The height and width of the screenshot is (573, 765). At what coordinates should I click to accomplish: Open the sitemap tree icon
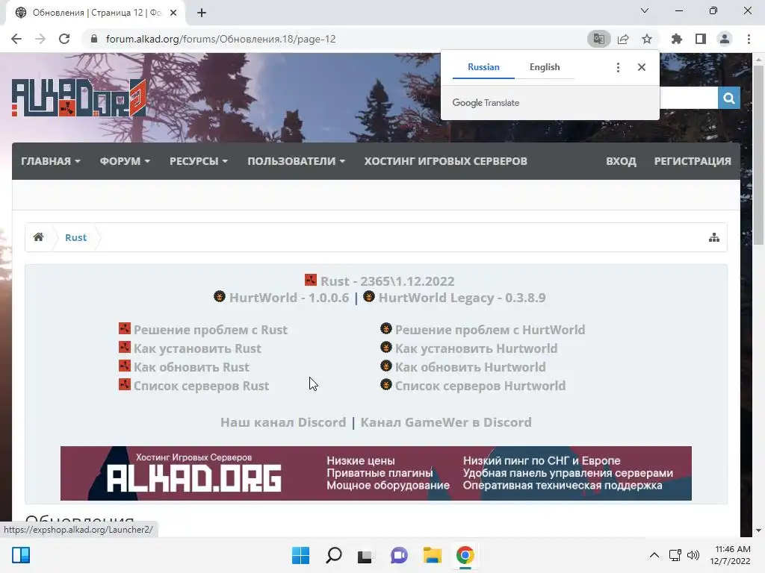point(713,237)
